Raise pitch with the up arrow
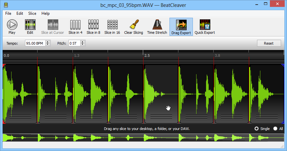Viewport: 287px width, 151px height. [83, 42]
